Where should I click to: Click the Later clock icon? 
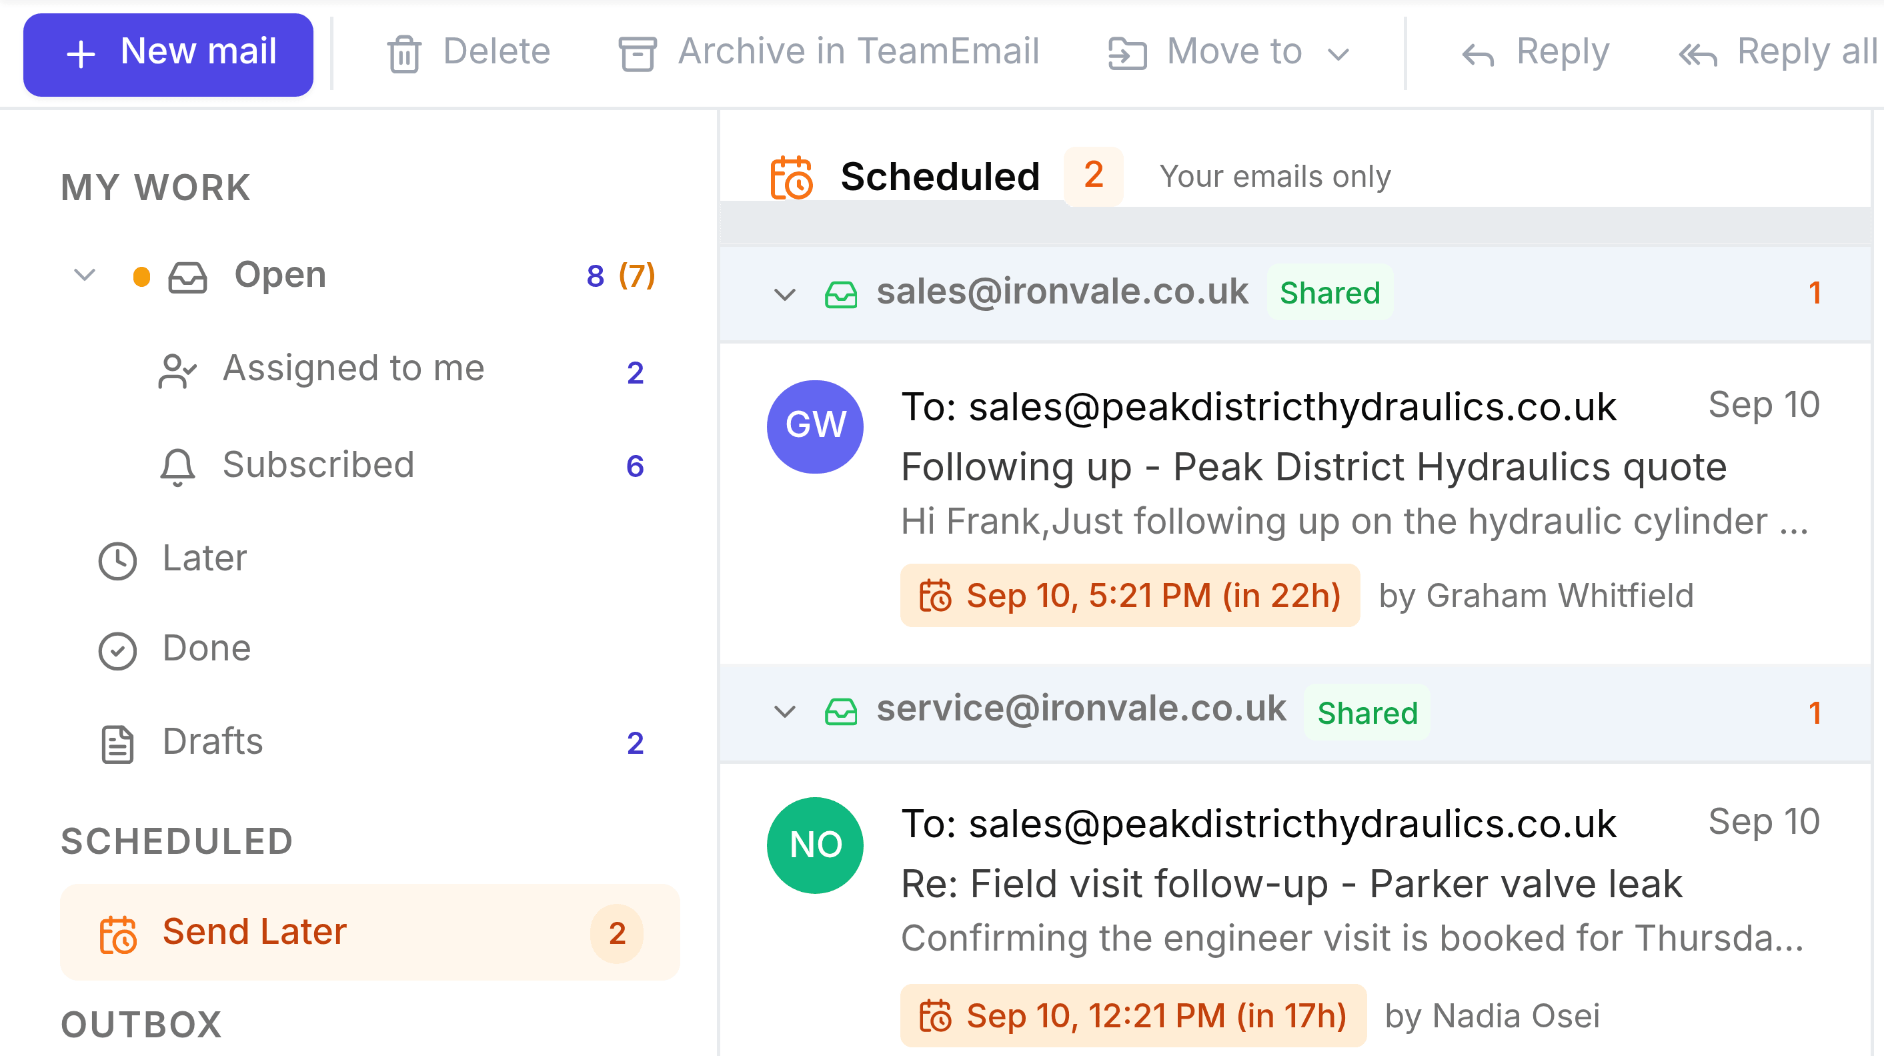click(117, 560)
